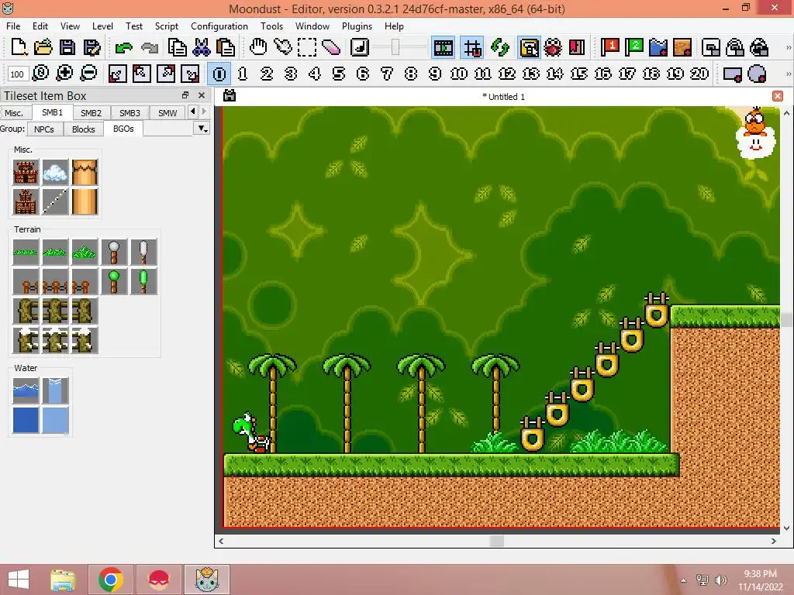Open the Plugins menu
The height and width of the screenshot is (595, 794).
[x=357, y=26]
